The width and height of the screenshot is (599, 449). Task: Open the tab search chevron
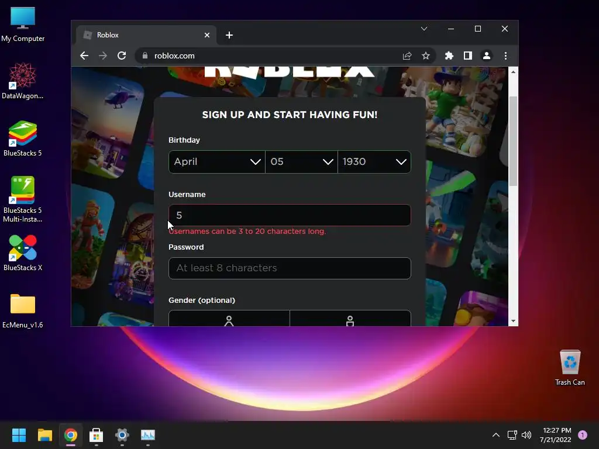[424, 29]
